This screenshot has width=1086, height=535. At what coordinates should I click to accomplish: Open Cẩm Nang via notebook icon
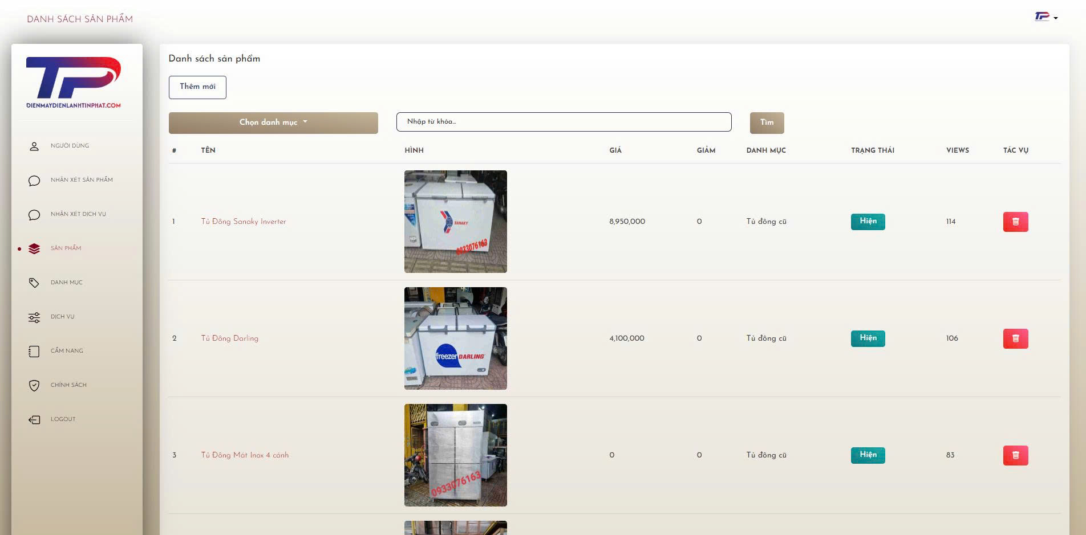pos(34,352)
